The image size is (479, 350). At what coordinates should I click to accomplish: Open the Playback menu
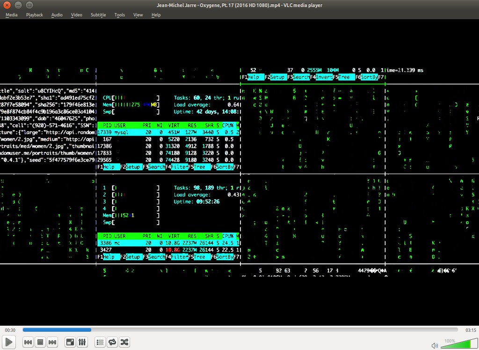(35, 15)
